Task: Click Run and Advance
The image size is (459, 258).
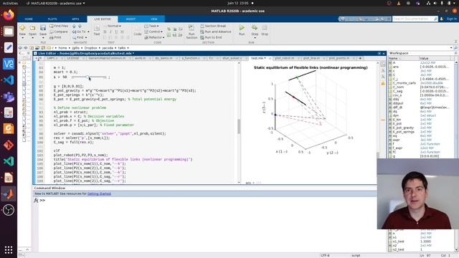Action: [x=216, y=32]
